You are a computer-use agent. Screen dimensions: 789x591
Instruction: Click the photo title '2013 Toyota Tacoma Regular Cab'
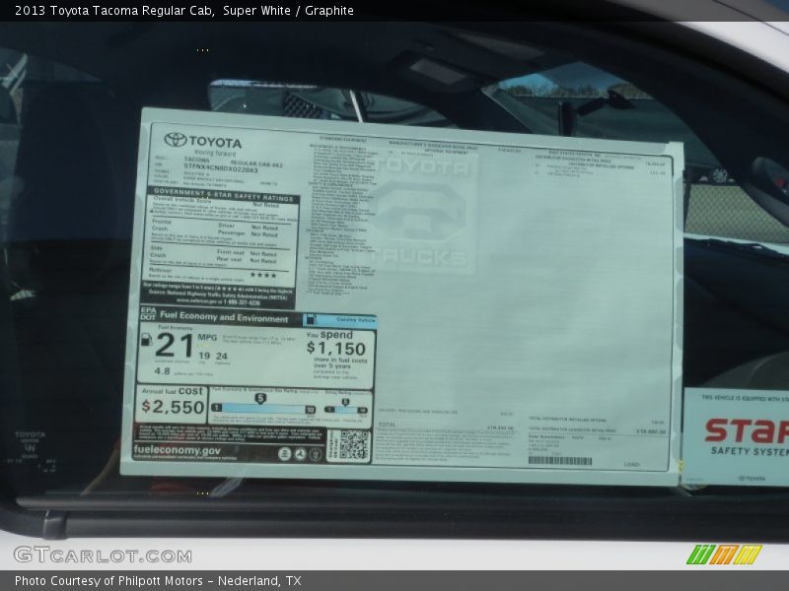click(113, 11)
